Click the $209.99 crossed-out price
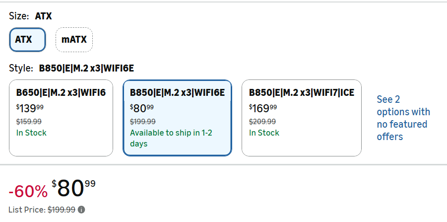 [262, 121]
